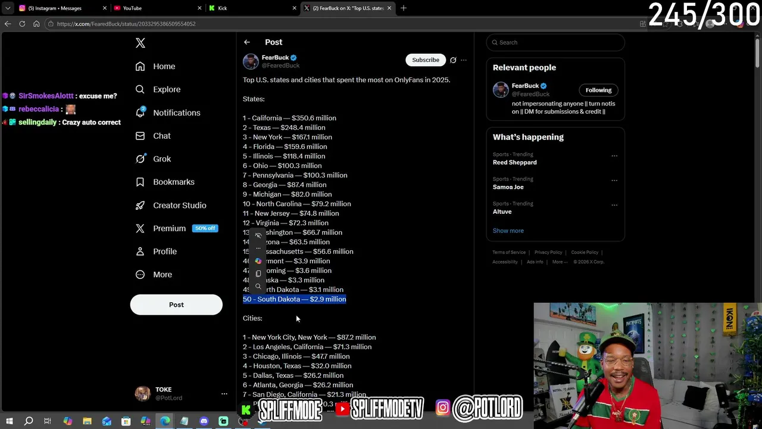Image resolution: width=762 pixels, height=429 pixels.
Task: Click the X Search input field
Action: click(555, 42)
